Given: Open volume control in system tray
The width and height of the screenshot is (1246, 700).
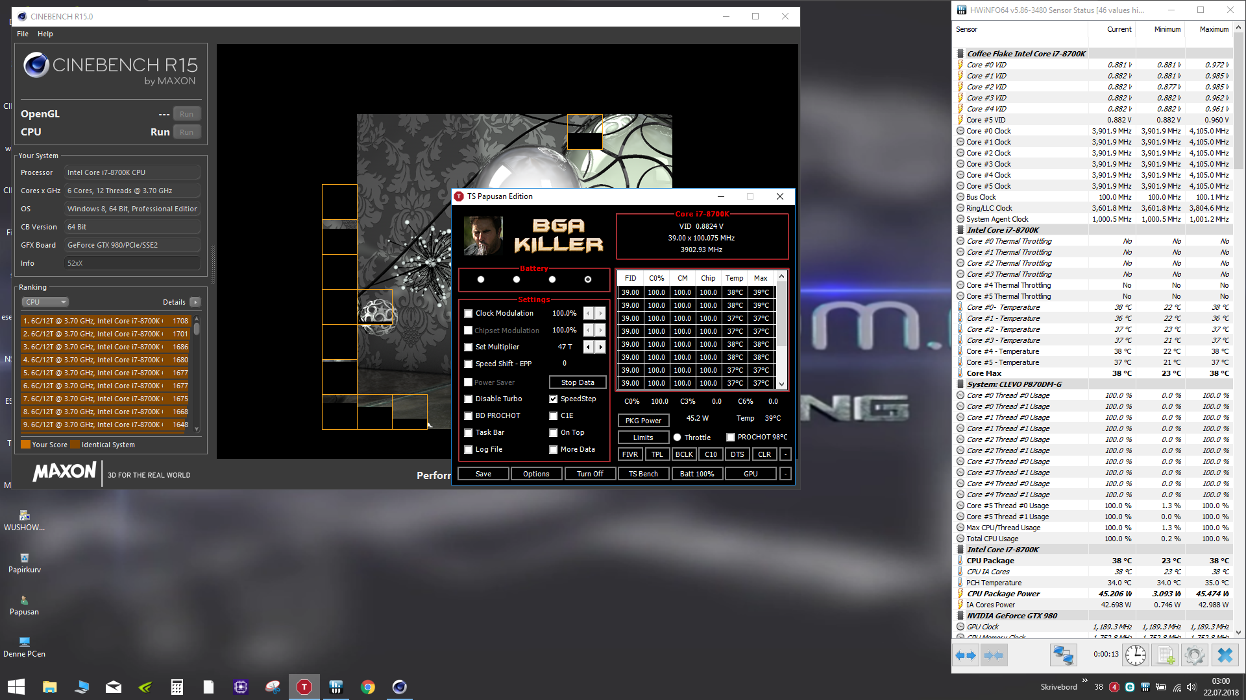Looking at the screenshot, I should point(1191,687).
